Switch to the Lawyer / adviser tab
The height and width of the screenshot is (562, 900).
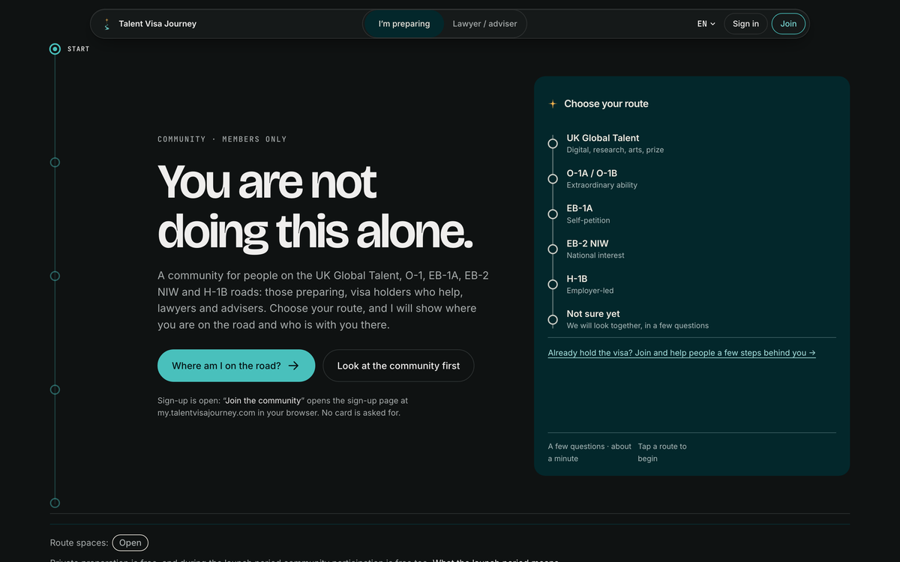point(484,24)
